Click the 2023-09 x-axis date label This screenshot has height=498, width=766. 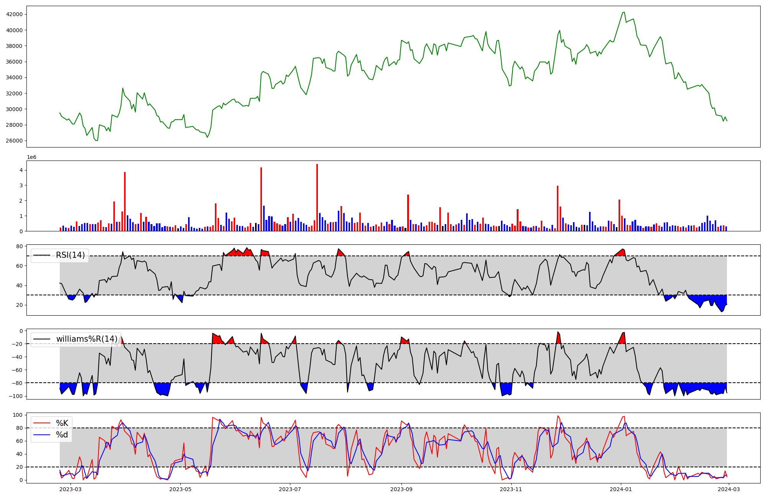(401, 489)
